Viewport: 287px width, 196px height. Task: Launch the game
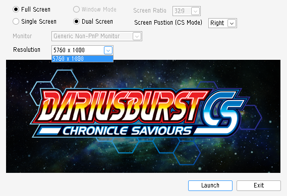click(x=210, y=185)
